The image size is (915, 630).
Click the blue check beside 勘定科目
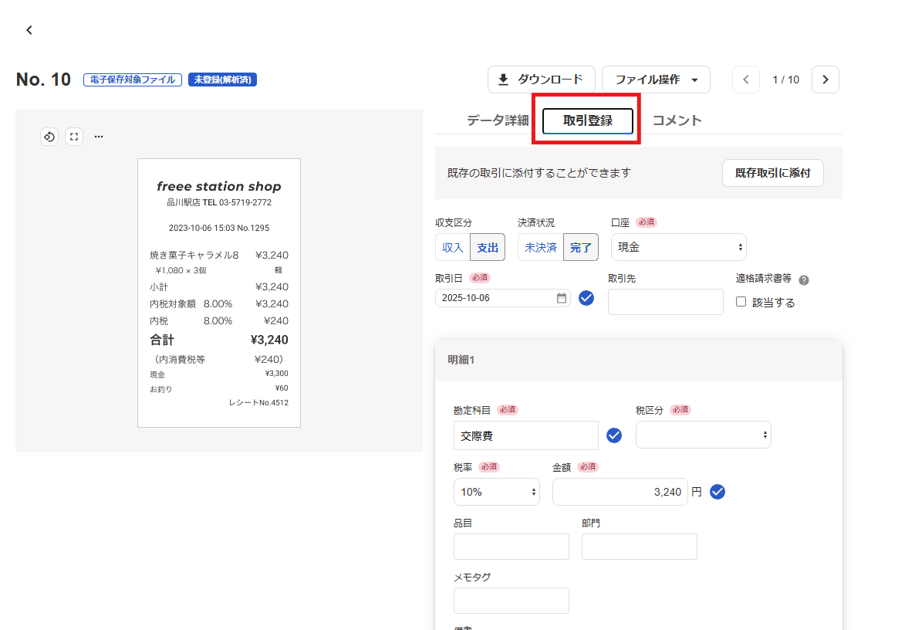[x=614, y=435]
